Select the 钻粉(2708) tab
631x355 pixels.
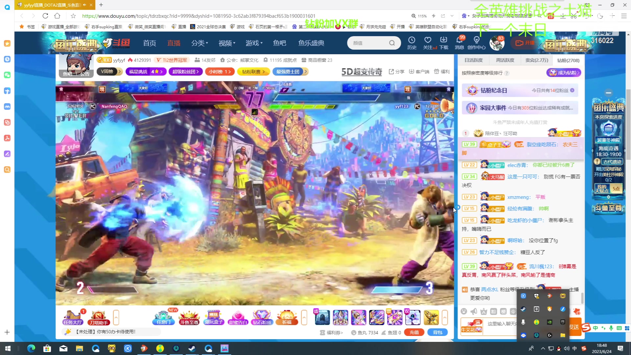pyautogui.click(x=568, y=60)
